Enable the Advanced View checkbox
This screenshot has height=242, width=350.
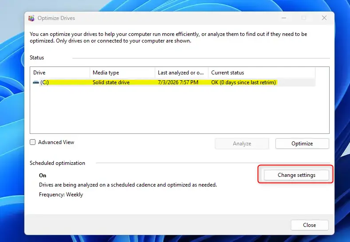point(32,142)
